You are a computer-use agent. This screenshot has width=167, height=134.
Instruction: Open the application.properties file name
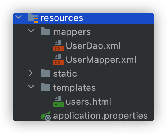[x=101, y=116]
